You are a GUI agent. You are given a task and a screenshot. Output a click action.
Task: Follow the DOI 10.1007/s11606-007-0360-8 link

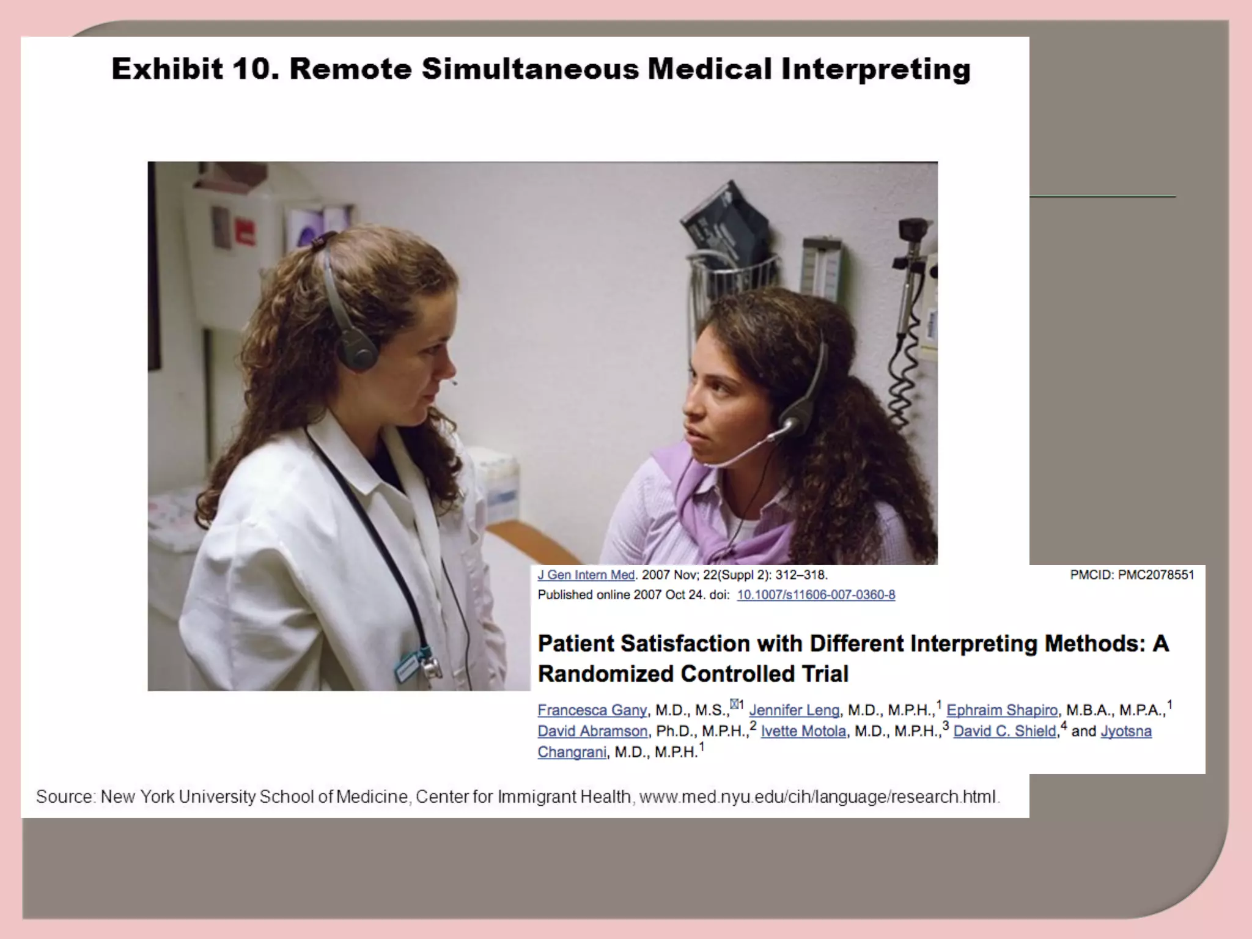point(816,595)
